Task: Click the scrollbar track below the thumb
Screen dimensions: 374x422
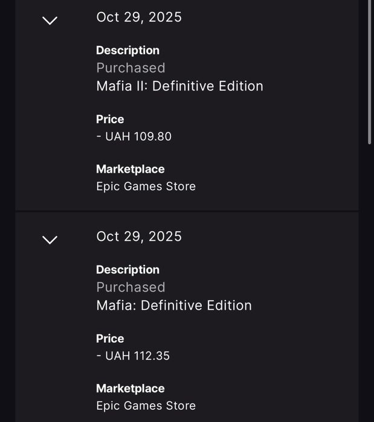Action: tap(370, 272)
